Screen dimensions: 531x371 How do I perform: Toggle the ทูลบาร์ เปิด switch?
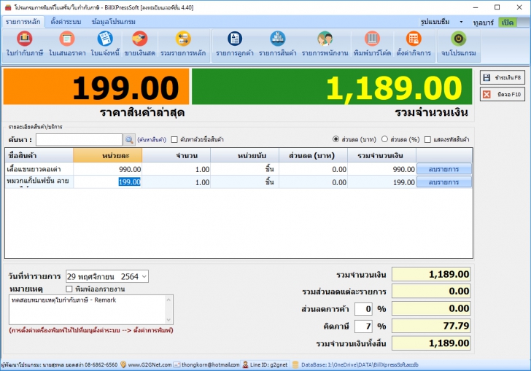click(514, 23)
